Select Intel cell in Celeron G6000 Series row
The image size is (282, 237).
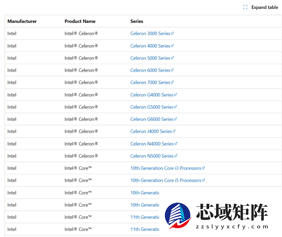[12, 119]
